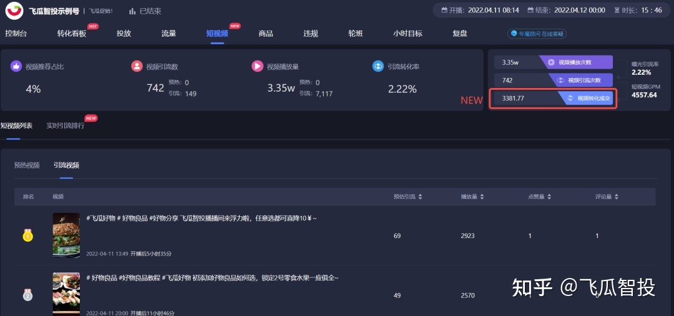Image resolution: width=674 pixels, height=316 pixels.
Task: Sort by 点赞量 column arrows
Action: point(549,196)
